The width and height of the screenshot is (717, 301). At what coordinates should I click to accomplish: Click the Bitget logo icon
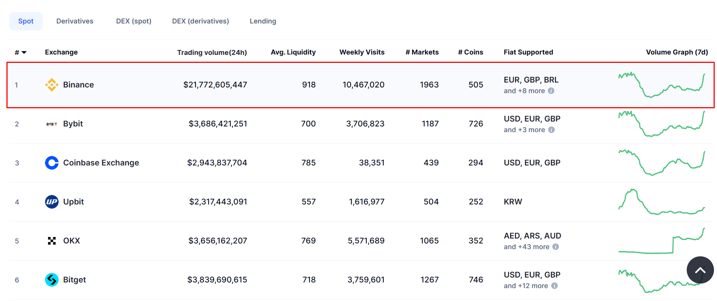point(52,280)
